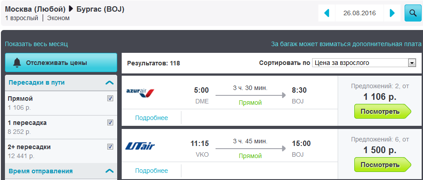Viewport: 423px width, 180px height.
Task: Uncheck the 2+ пересадки checkbox
Action: point(110,146)
